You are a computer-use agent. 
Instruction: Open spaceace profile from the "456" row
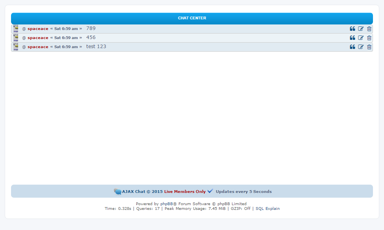click(x=38, y=38)
